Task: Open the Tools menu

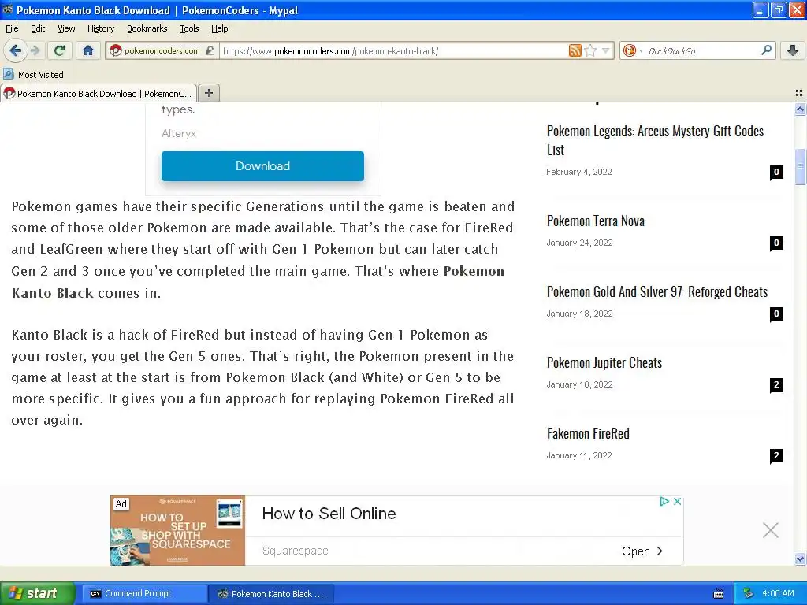Action: [189, 28]
